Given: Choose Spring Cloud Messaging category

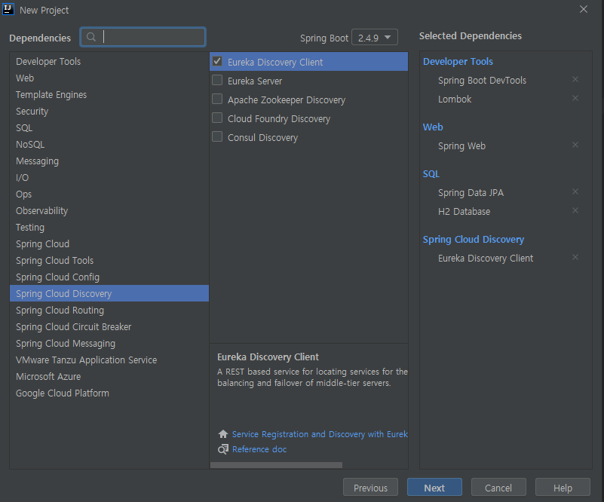Looking at the screenshot, I should 109,343.
